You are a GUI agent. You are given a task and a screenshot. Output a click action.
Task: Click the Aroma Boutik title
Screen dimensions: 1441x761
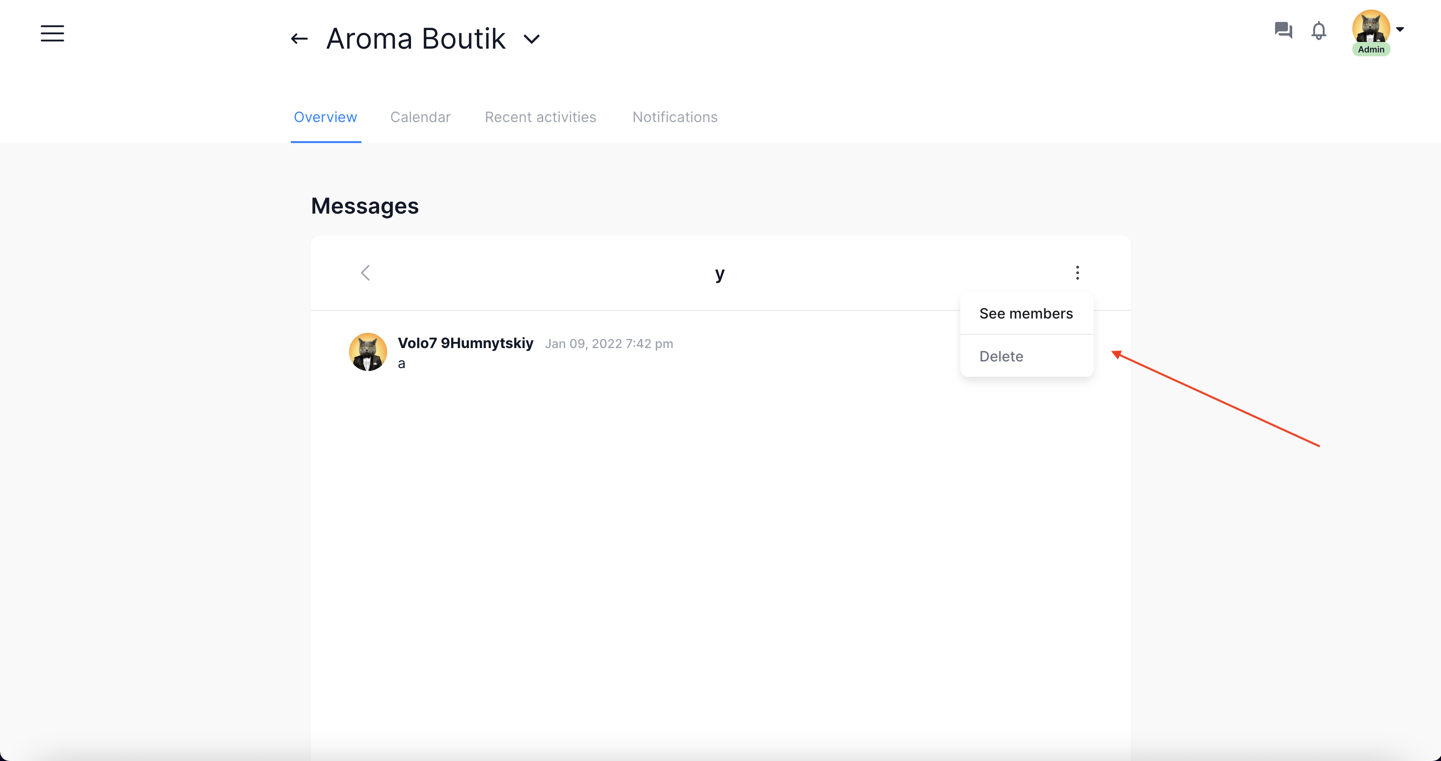pos(416,39)
